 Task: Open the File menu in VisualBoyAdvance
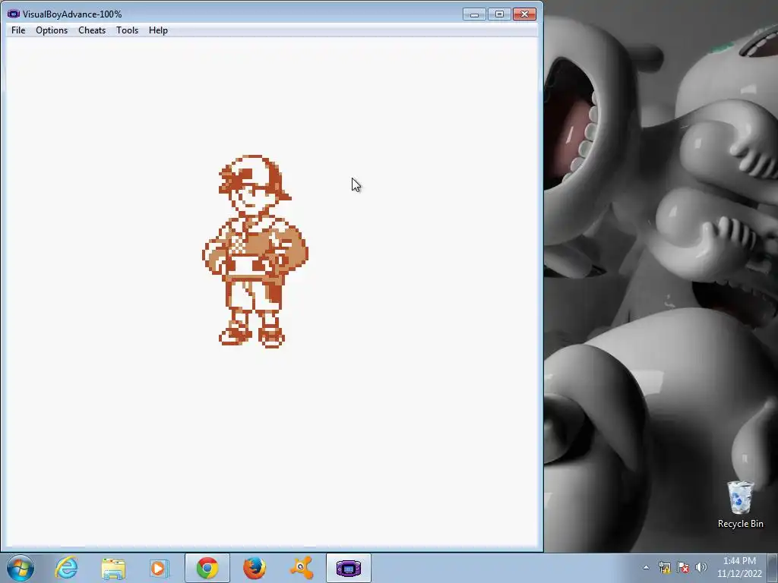(x=18, y=30)
